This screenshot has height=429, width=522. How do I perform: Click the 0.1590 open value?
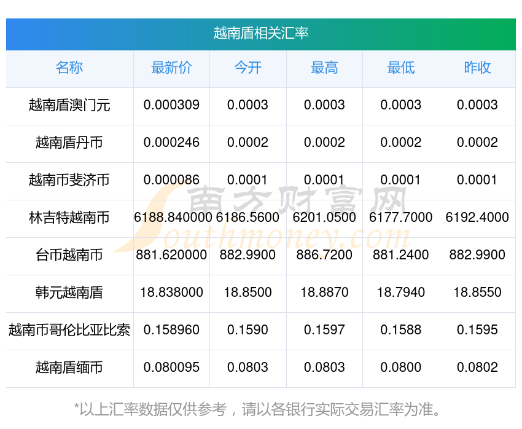[247, 330]
